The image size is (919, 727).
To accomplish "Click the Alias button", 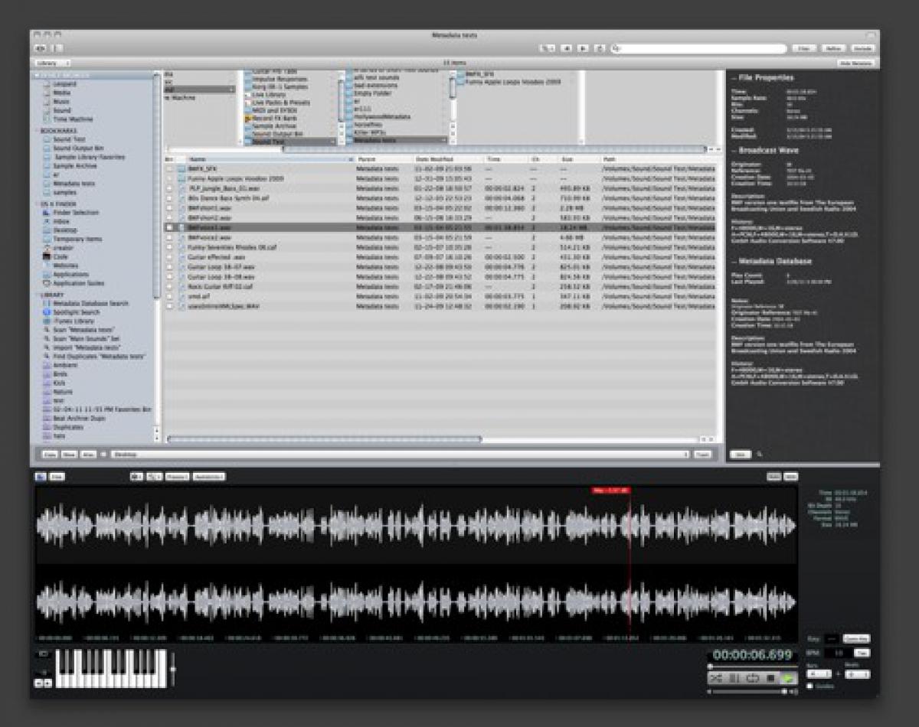I will click(x=88, y=455).
